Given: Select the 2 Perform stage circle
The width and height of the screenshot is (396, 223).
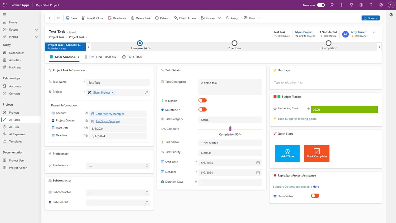Looking at the screenshot, I should coord(235,43).
